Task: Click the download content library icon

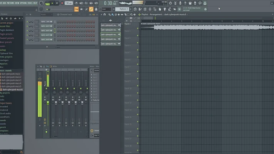Action: coord(205,3)
